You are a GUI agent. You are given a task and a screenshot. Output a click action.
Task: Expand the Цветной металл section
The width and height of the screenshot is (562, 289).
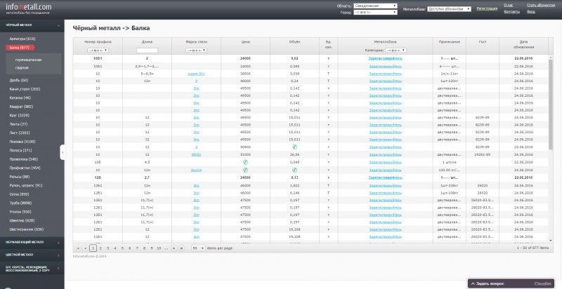tap(32, 255)
